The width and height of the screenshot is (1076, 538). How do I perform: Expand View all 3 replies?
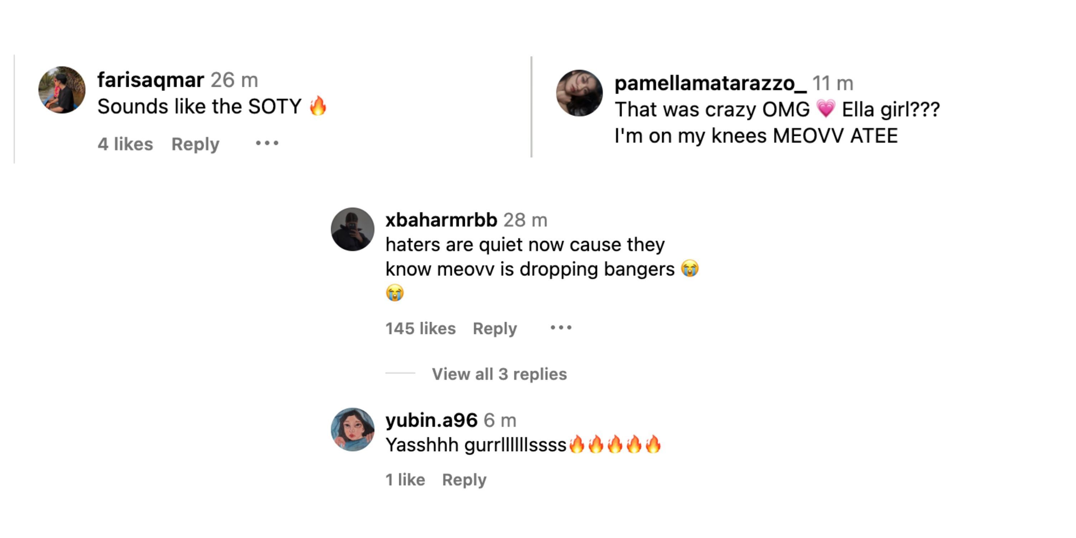point(499,374)
